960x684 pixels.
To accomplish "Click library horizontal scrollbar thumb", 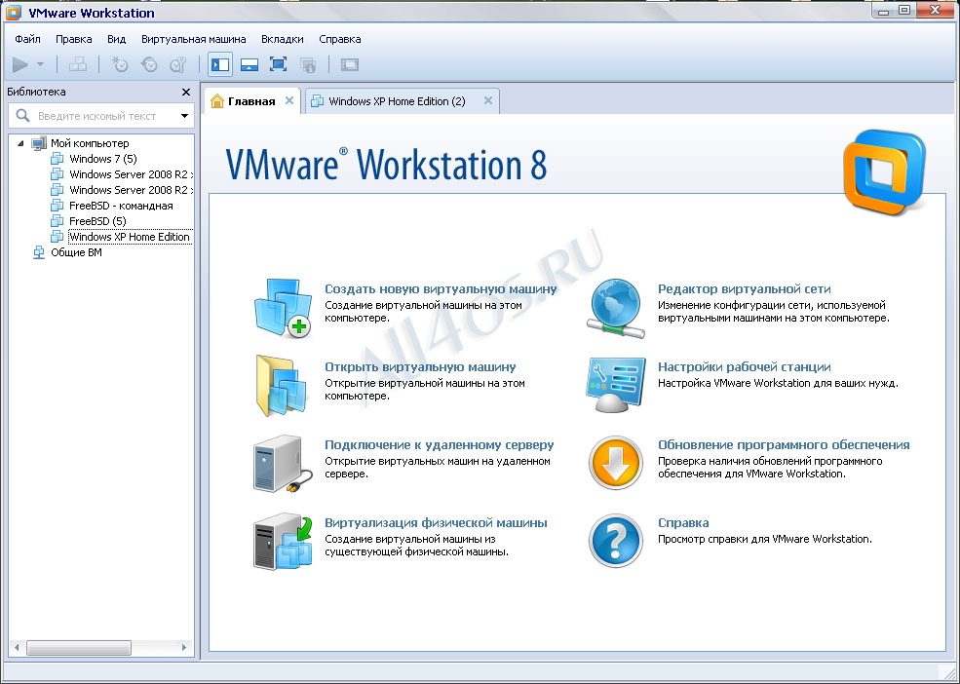I will [79, 647].
